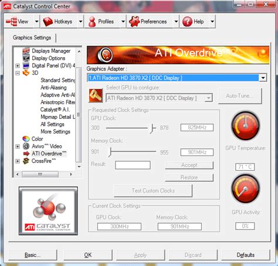Click the Memory Clock slider handle
The width and height of the screenshot is (278, 266).
click(x=110, y=152)
